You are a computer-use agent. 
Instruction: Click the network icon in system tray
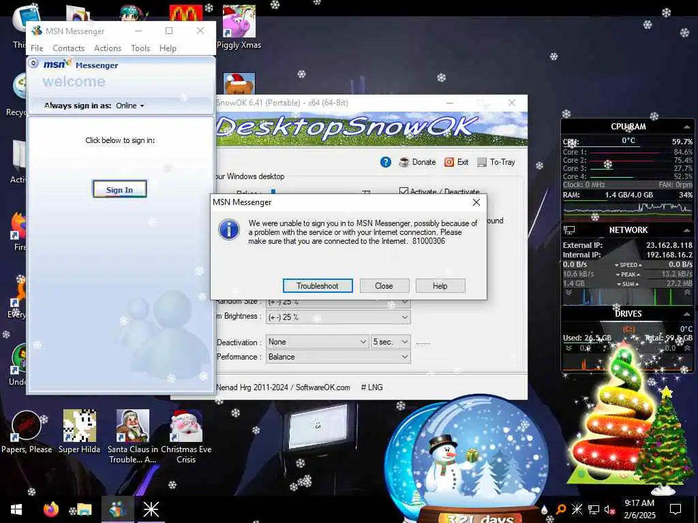[x=594, y=509]
